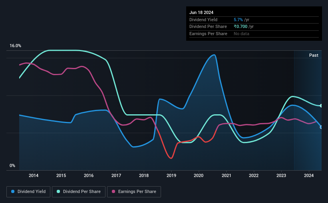328x203 pixels.
Task: Click the Jun 18 2024 tooltip date
Action: 201,12
